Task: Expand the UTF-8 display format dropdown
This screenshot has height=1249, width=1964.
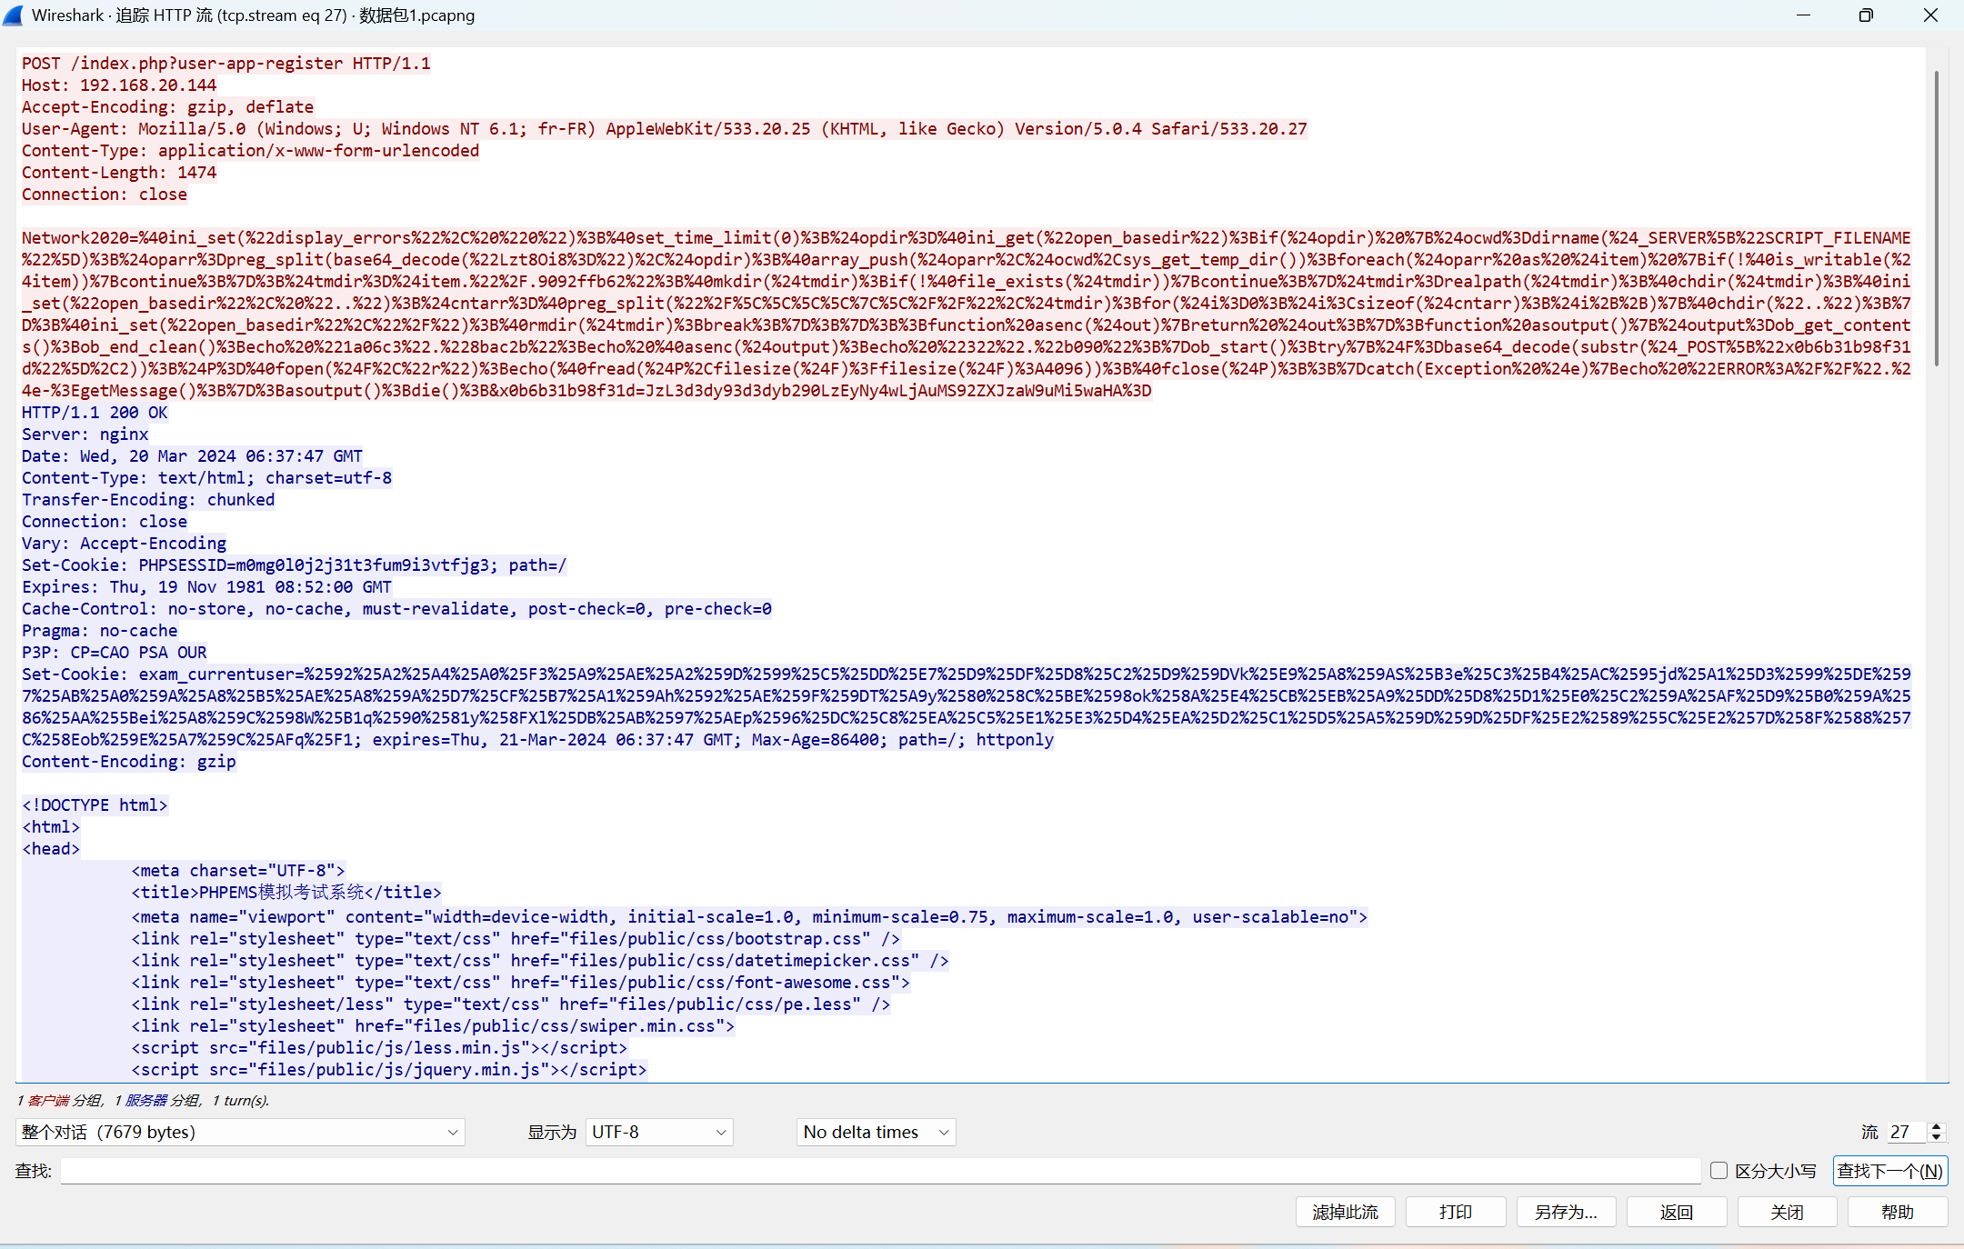Action: coord(658,1132)
